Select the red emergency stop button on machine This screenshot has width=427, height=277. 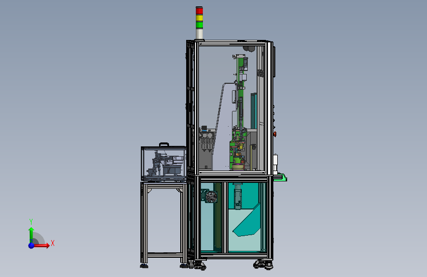[275, 134]
